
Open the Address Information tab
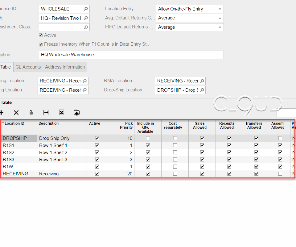pyautogui.click(x=65, y=67)
